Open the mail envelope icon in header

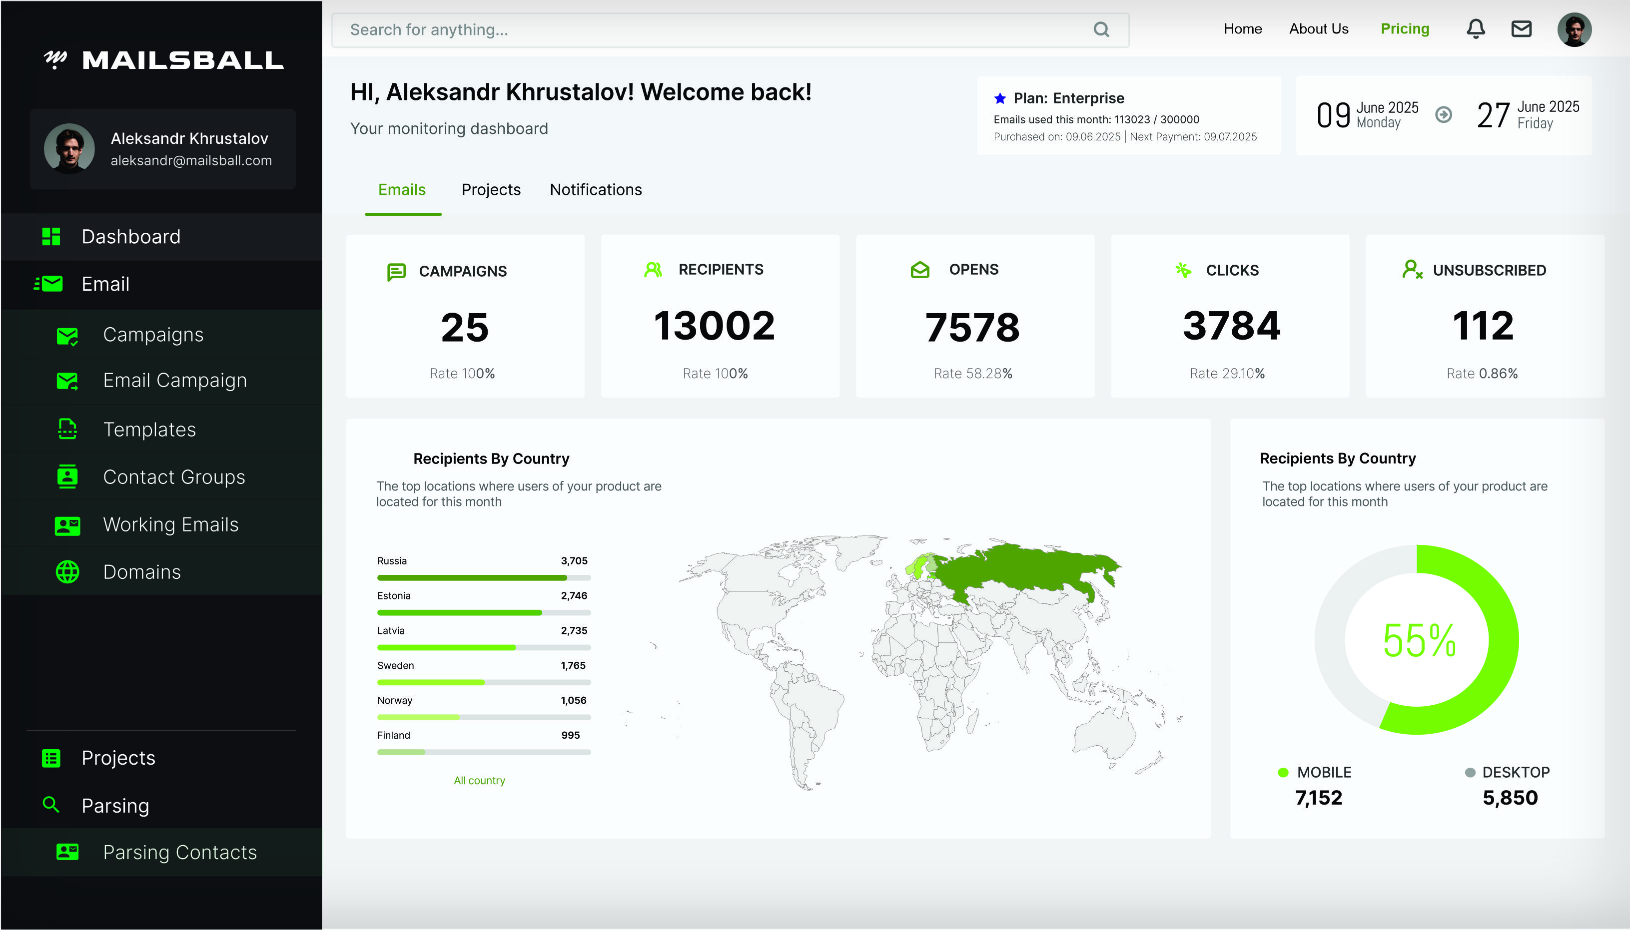1522,29
